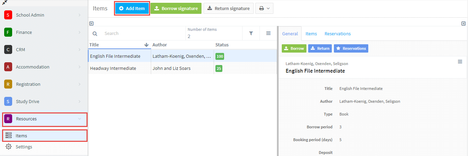Open the print dropdown button
The width and height of the screenshot is (468, 156).
click(264, 8)
